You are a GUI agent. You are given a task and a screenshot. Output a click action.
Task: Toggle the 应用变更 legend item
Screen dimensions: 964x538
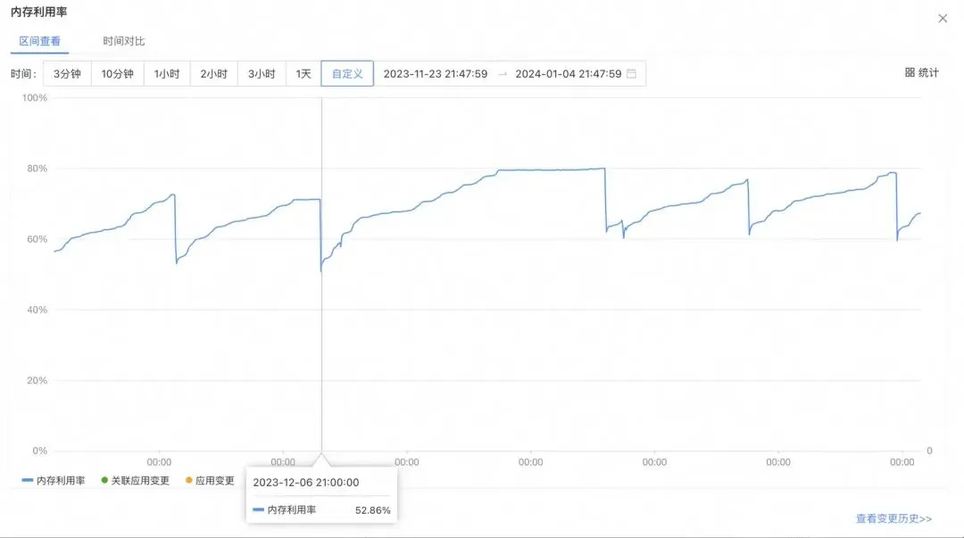tap(210, 481)
